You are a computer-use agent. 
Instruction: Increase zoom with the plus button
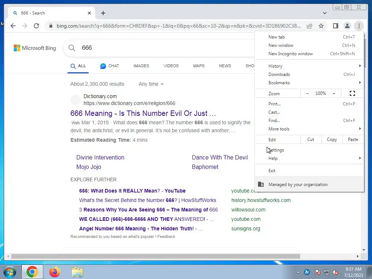click(334, 93)
